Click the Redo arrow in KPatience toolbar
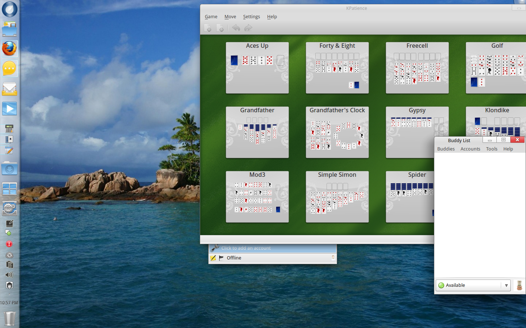This screenshot has height=328, width=526. [248, 28]
